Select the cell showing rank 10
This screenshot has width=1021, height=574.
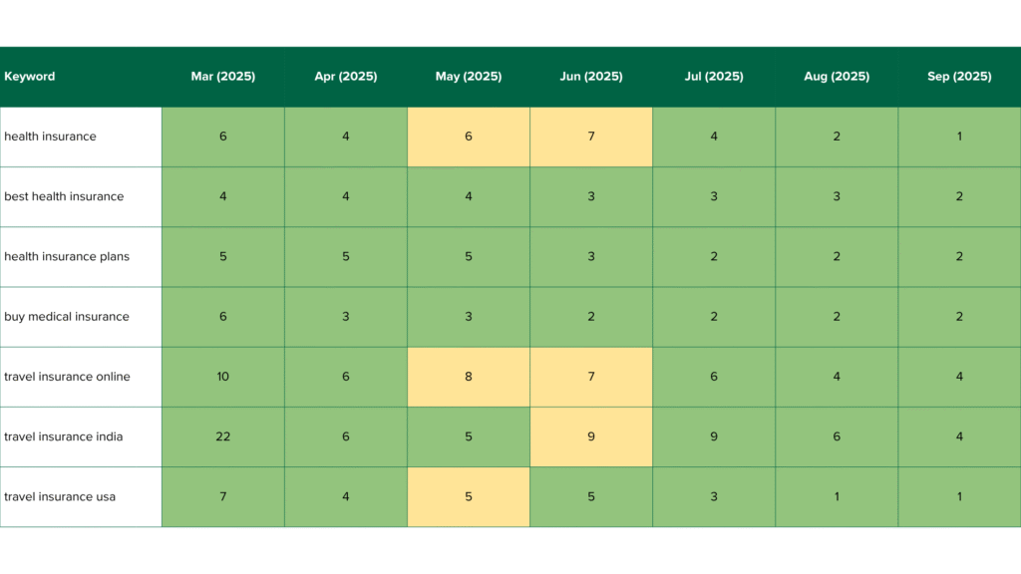coord(222,377)
